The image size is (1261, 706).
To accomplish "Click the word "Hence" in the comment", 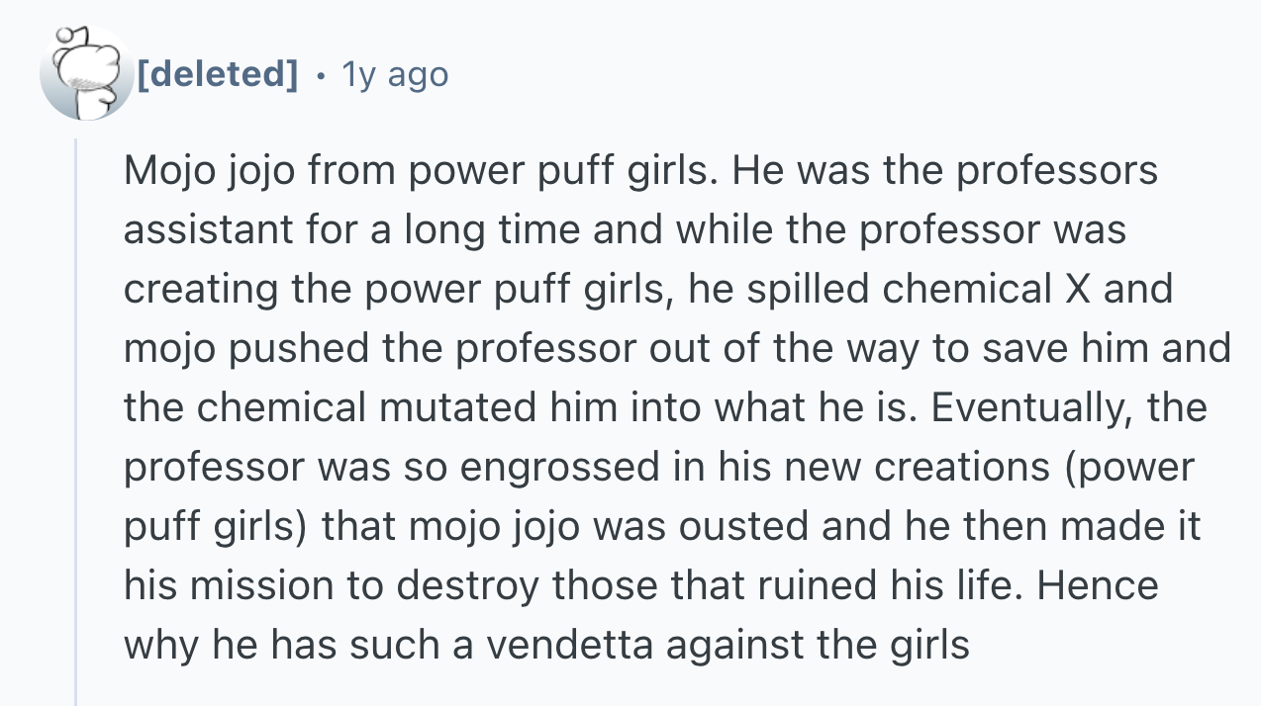I will [x=1099, y=585].
